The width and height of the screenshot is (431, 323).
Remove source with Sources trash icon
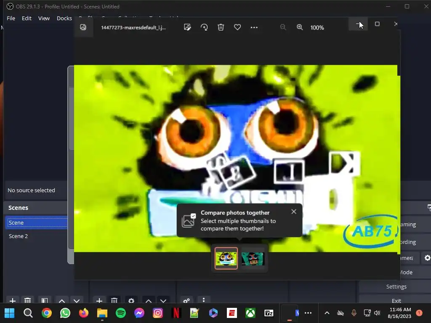pos(114,300)
